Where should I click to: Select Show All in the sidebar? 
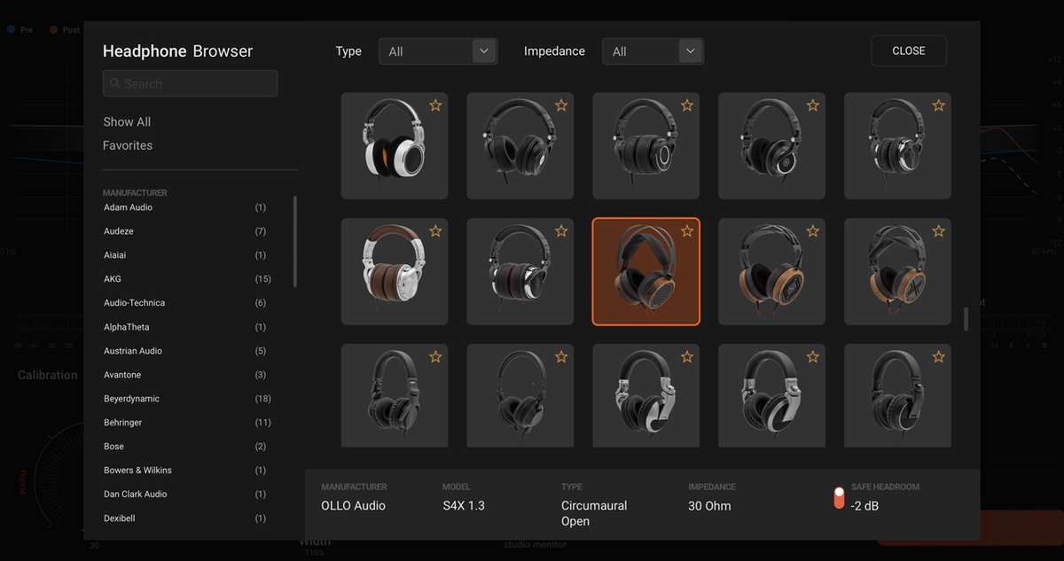pos(126,121)
